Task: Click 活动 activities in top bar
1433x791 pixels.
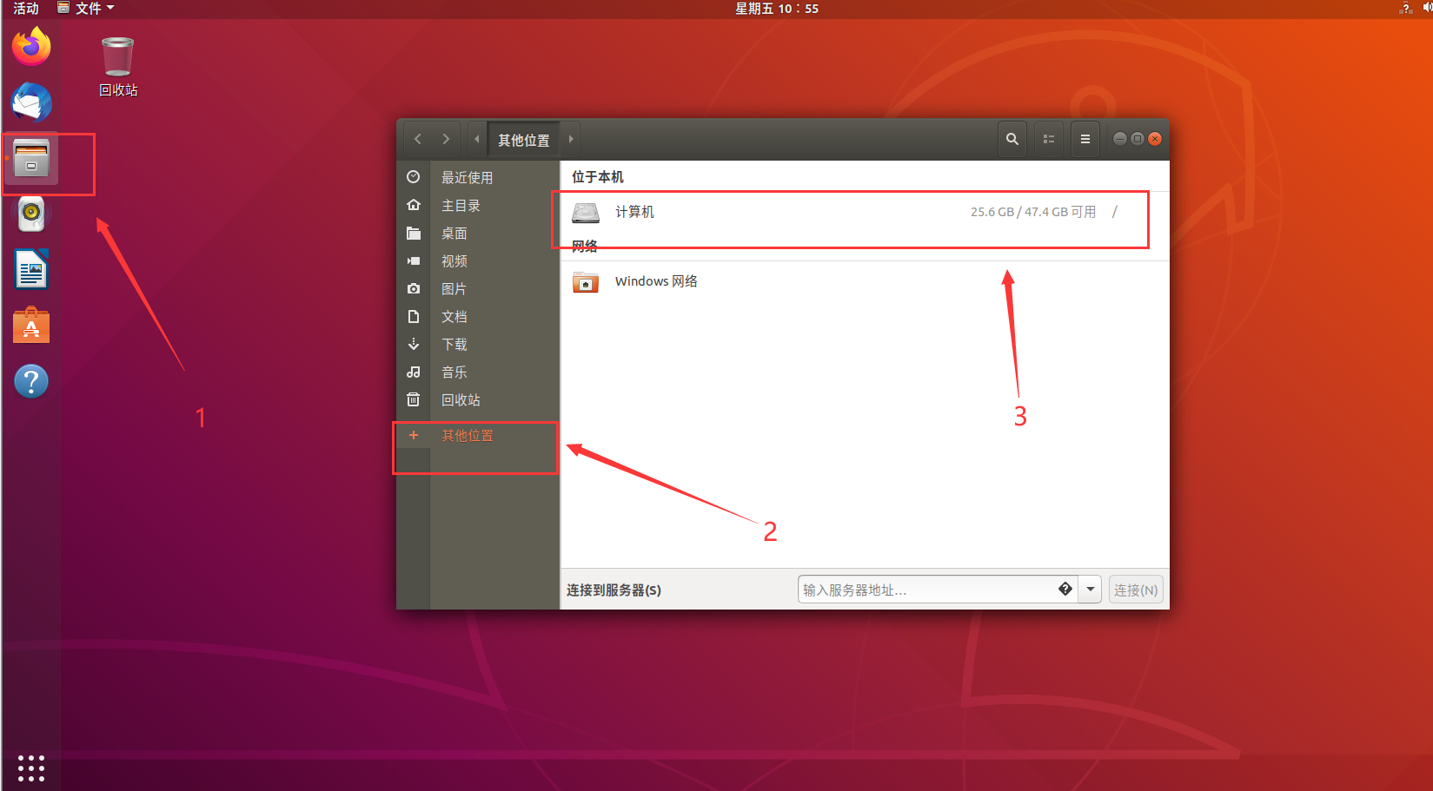Action: click(26, 9)
